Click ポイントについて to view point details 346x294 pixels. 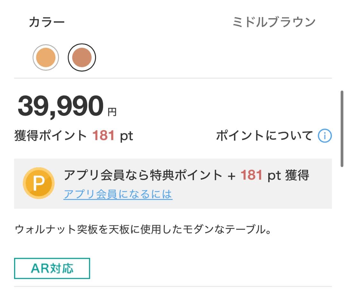click(x=264, y=135)
